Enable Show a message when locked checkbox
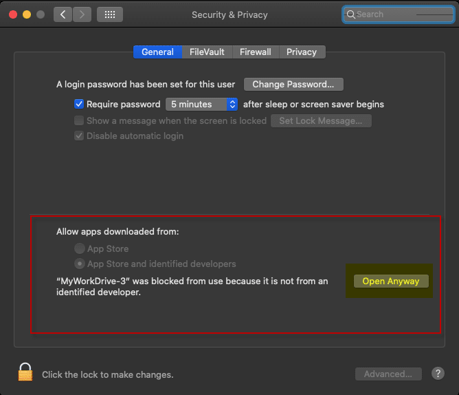The height and width of the screenshot is (395, 459). (x=79, y=120)
